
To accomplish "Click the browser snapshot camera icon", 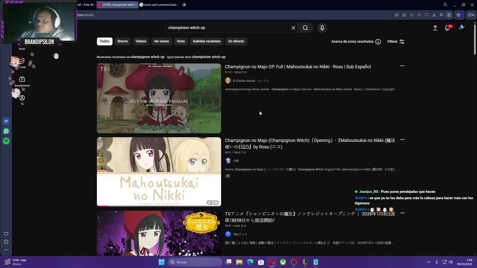I will coord(404,15).
